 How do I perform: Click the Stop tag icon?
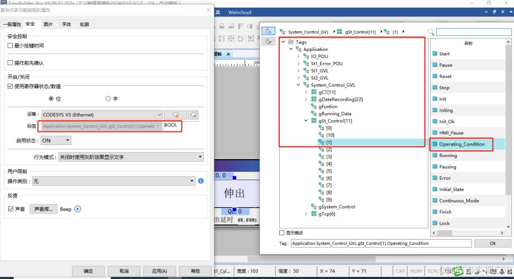[434, 88]
